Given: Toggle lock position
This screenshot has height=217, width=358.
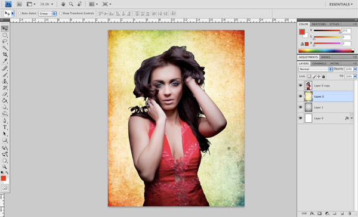Looking at the screenshot, I should coord(319,76).
